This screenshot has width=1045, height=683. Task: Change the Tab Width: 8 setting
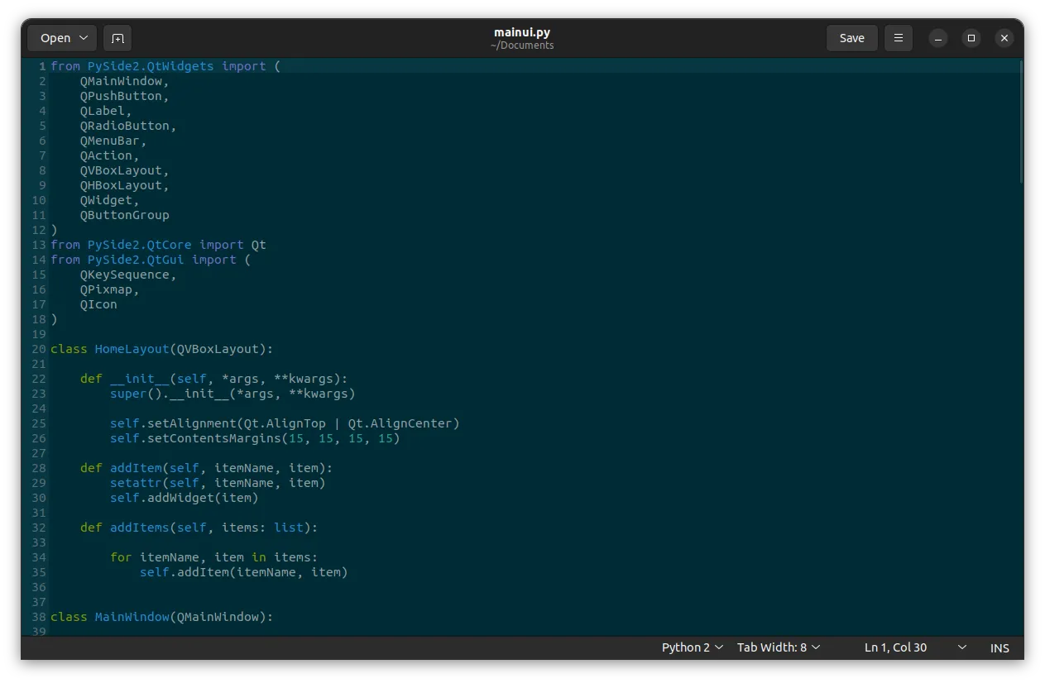[x=776, y=647]
